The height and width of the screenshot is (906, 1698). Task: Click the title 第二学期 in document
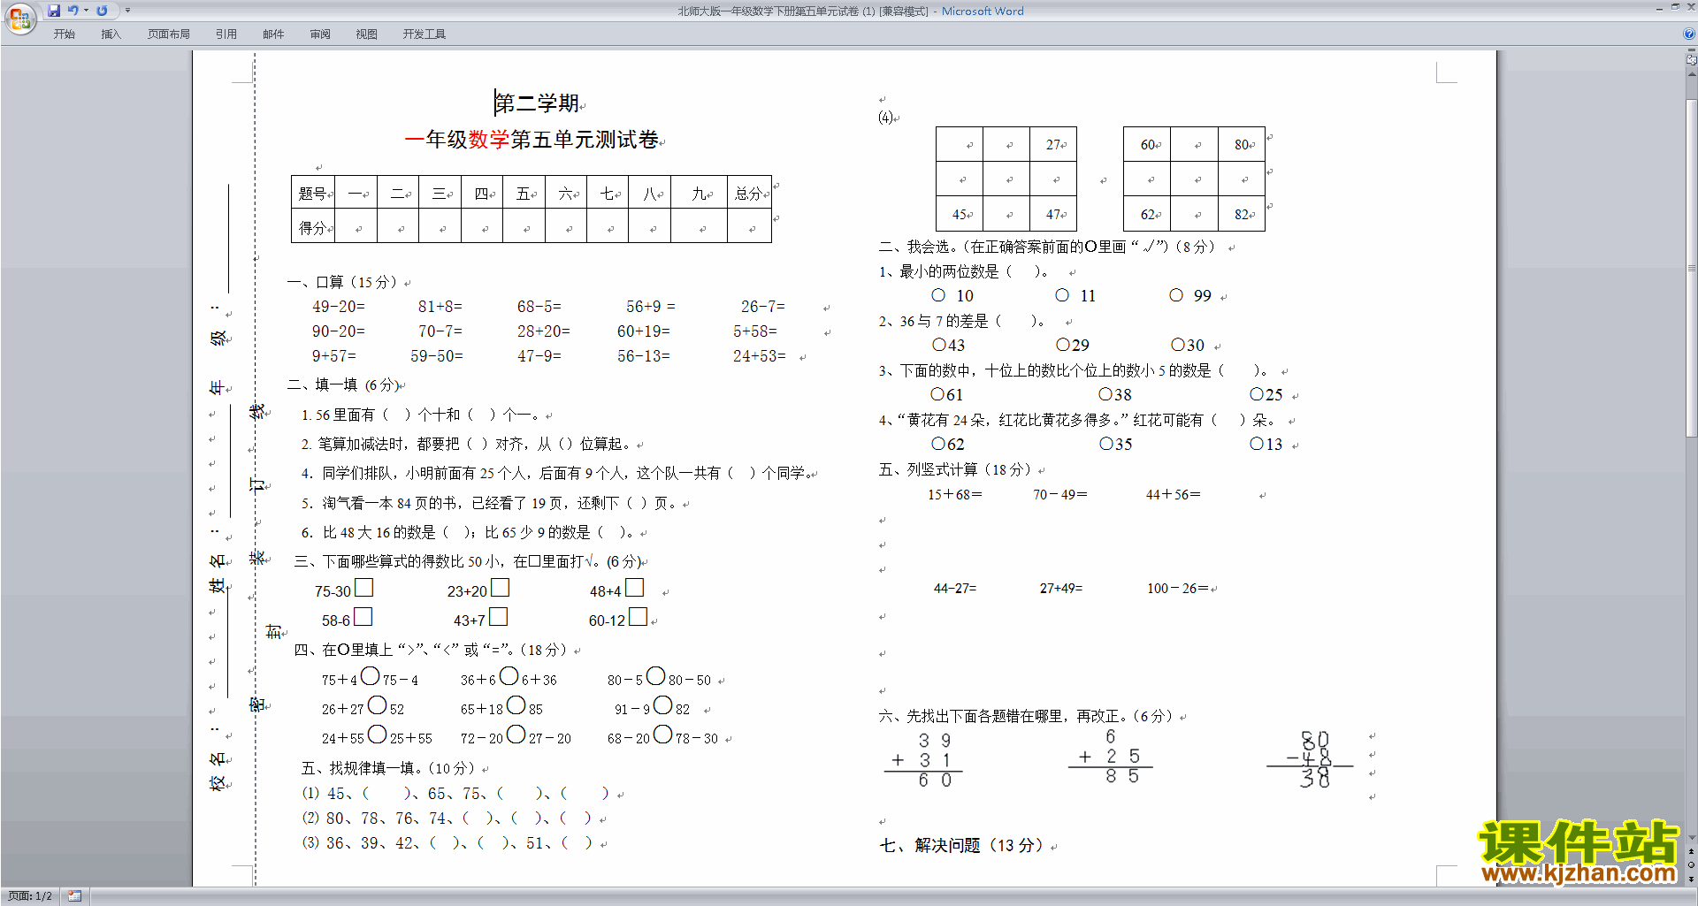(537, 103)
